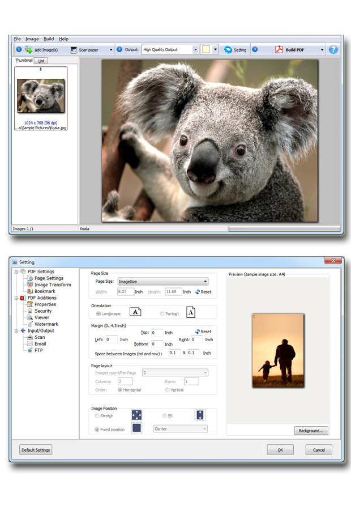The width and height of the screenshot is (351, 514).
Task: Click the Page Settings tree item
Action: (49, 278)
